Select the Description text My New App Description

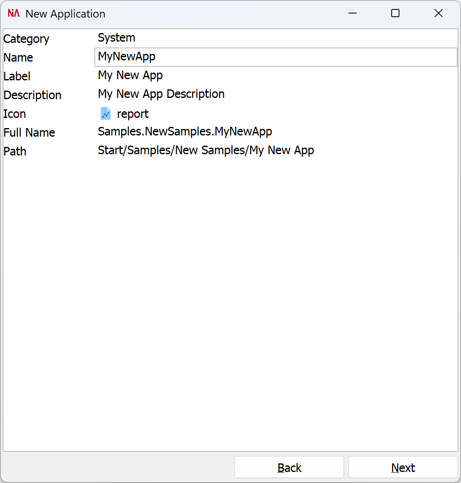161,94
